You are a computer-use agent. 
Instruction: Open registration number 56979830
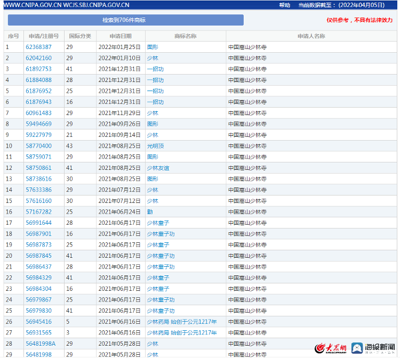point(38,311)
